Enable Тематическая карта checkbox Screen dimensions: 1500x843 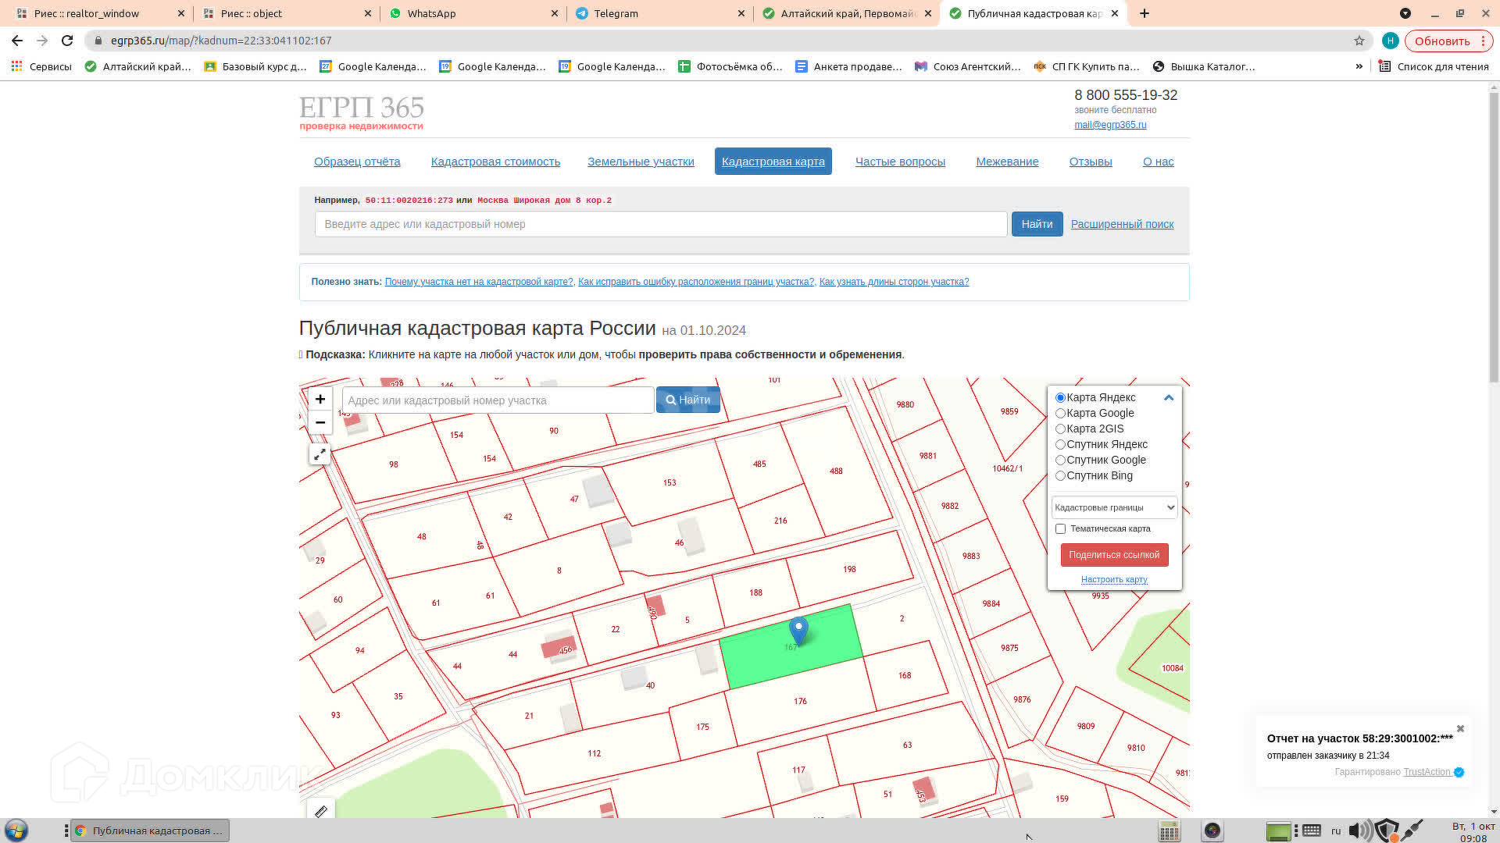(1060, 529)
